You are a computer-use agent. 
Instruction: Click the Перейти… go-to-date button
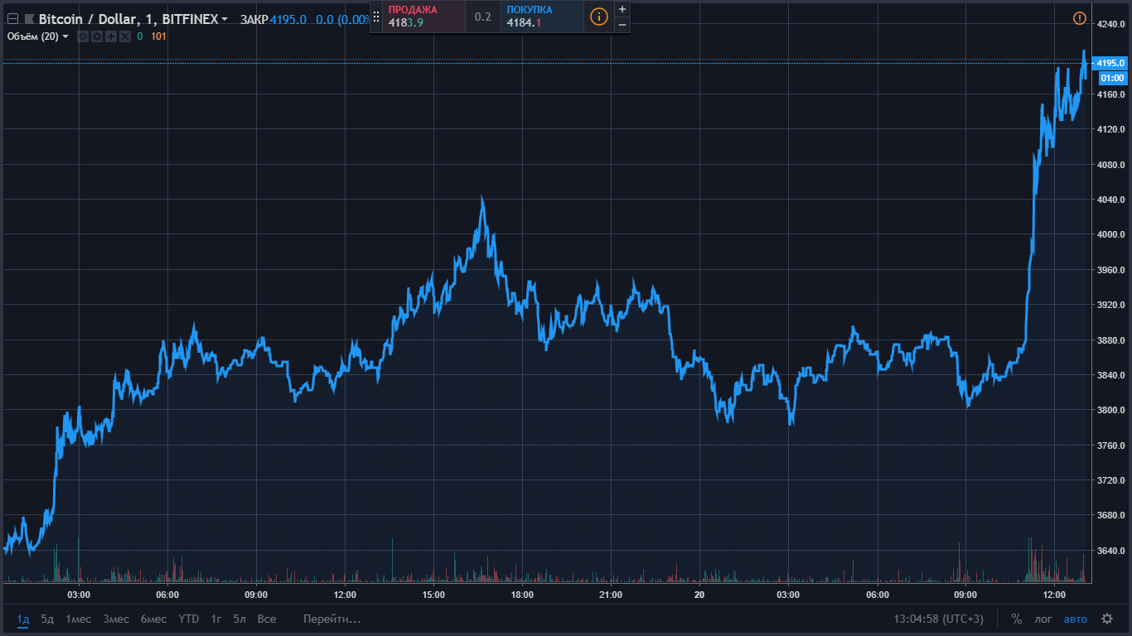[332, 619]
